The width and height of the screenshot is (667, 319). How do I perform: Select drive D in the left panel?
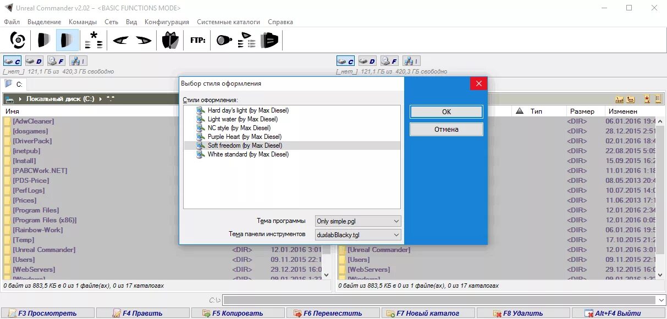34,61
